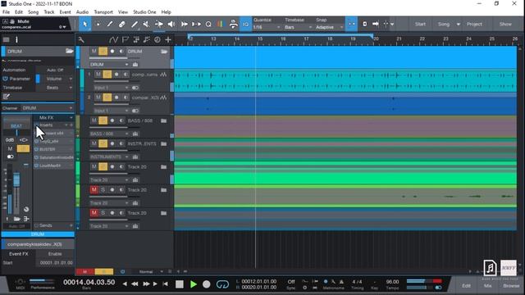
Task: Toggle solo on INSTRUMENTS track
Action: 103,143
